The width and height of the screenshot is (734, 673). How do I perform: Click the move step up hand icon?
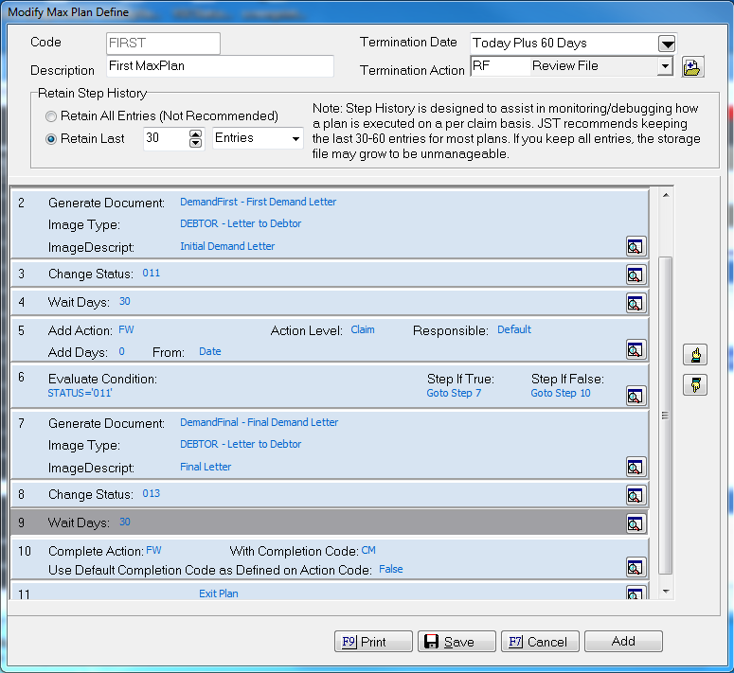tap(694, 356)
